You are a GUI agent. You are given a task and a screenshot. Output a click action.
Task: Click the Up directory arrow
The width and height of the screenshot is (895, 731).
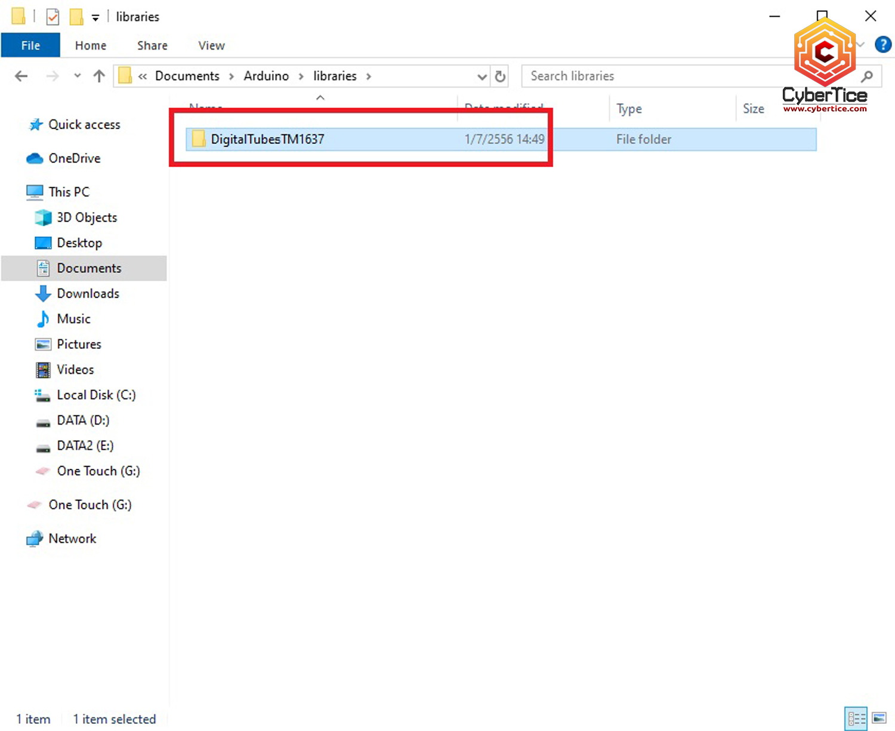coord(99,76)
